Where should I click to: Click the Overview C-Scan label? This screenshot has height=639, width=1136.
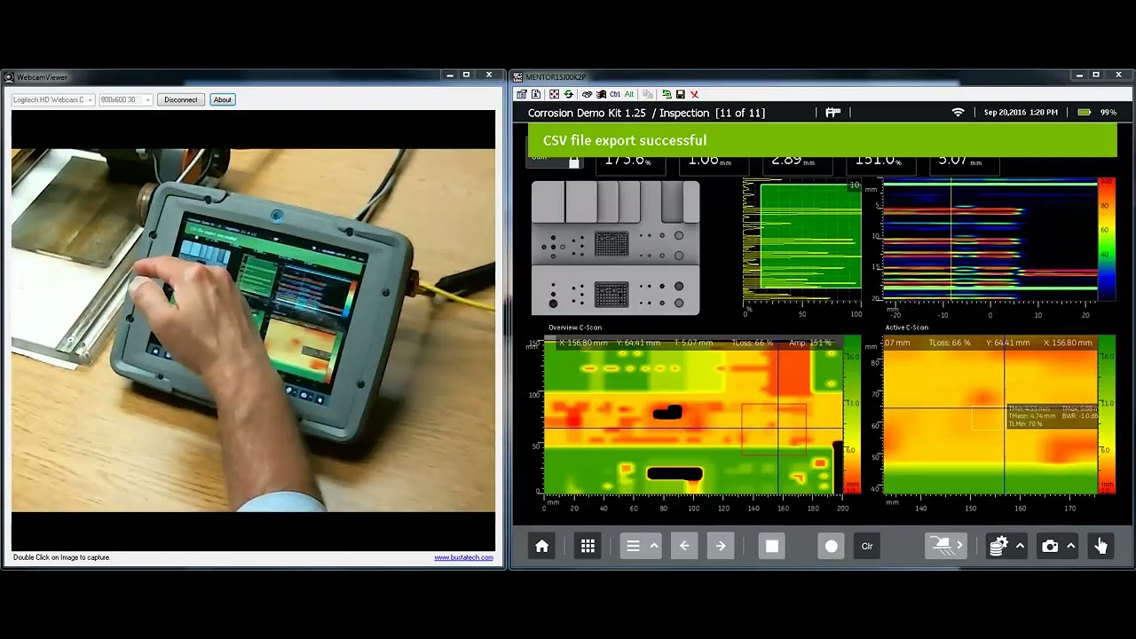coord(574,327)
